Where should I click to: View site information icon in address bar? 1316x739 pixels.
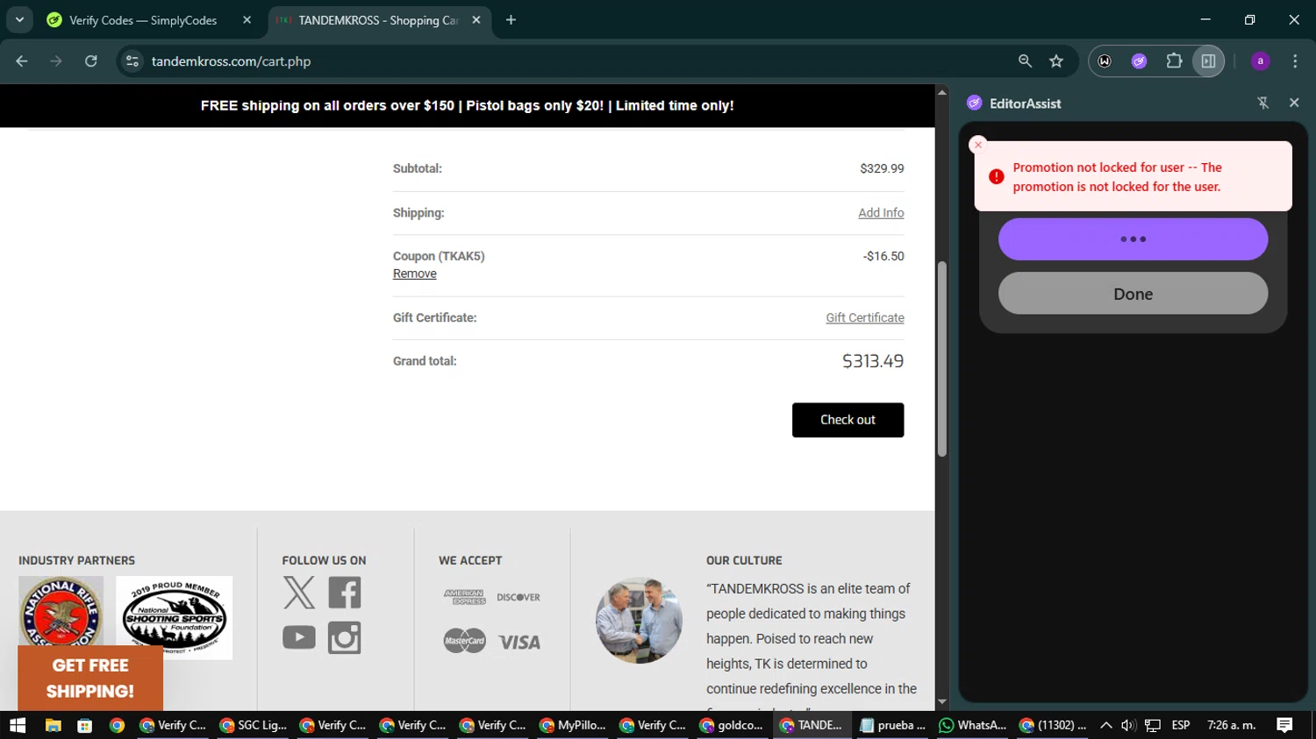click(x=132, y=61)
